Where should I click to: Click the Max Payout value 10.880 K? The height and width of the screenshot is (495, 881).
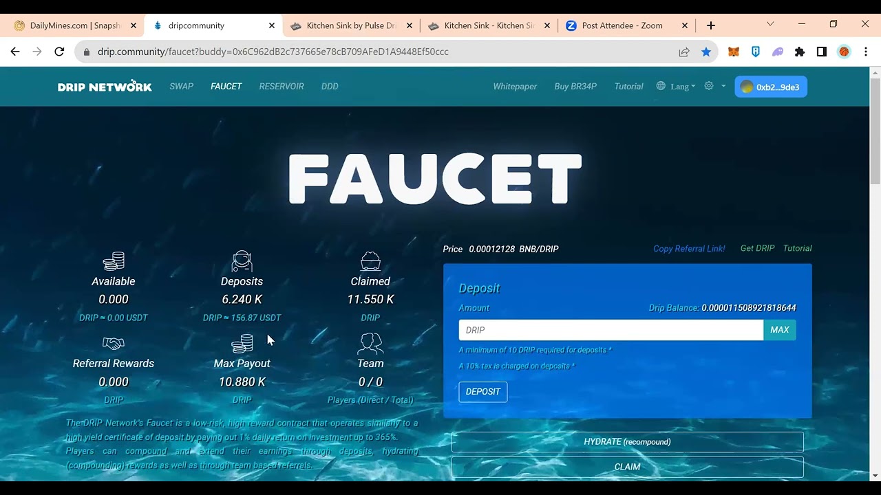click(x=242, y=382)
